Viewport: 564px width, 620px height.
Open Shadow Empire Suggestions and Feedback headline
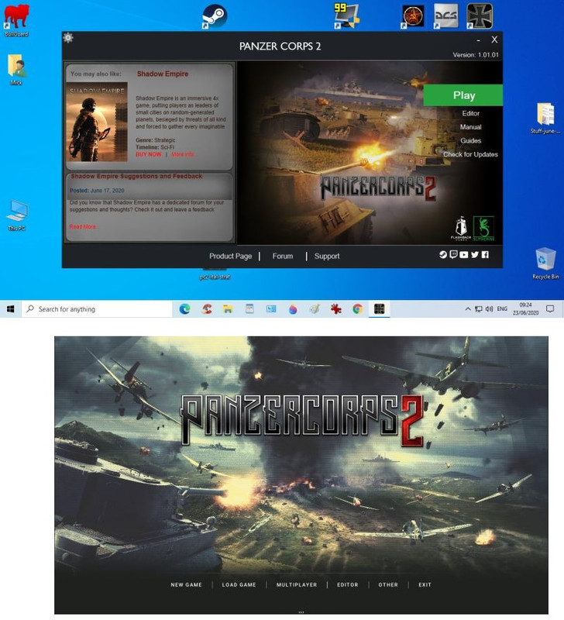136,177
